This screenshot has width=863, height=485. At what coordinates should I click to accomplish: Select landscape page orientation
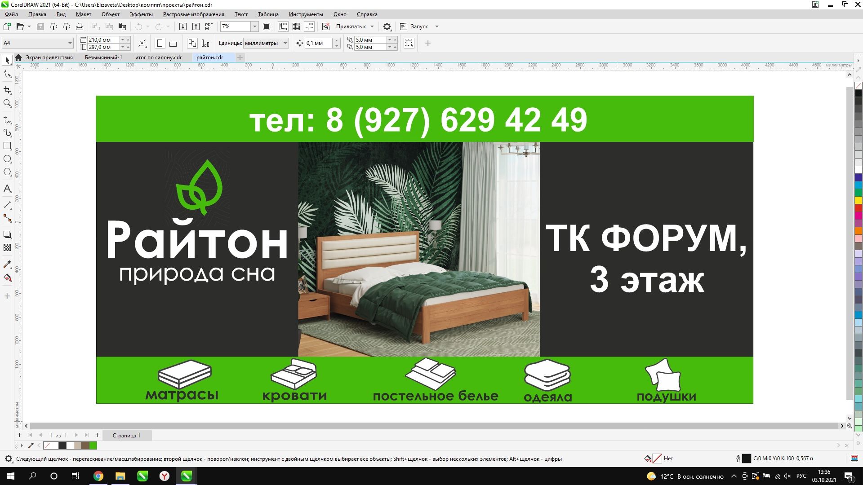(x=173, y=43)
